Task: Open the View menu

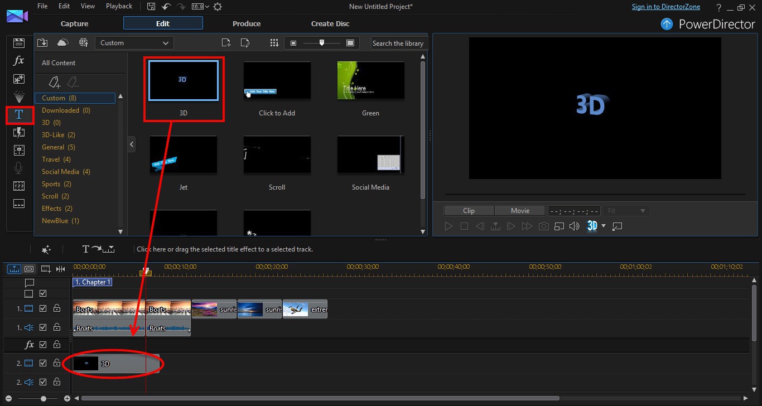Action: [88, 6]
